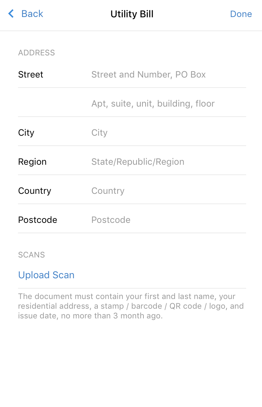Confirm the form with Done
Screen dimensions: 262x407
(x=241, y=14)
